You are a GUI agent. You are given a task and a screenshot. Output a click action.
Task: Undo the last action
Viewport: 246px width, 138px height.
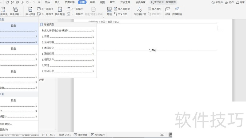coord(27,2)
